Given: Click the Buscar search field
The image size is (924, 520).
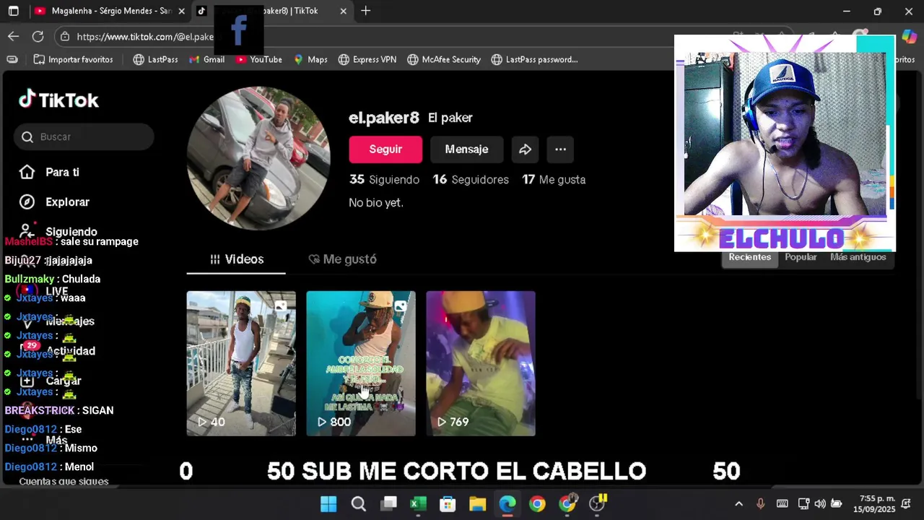Looking at the screenshot, I should (84, 136).
